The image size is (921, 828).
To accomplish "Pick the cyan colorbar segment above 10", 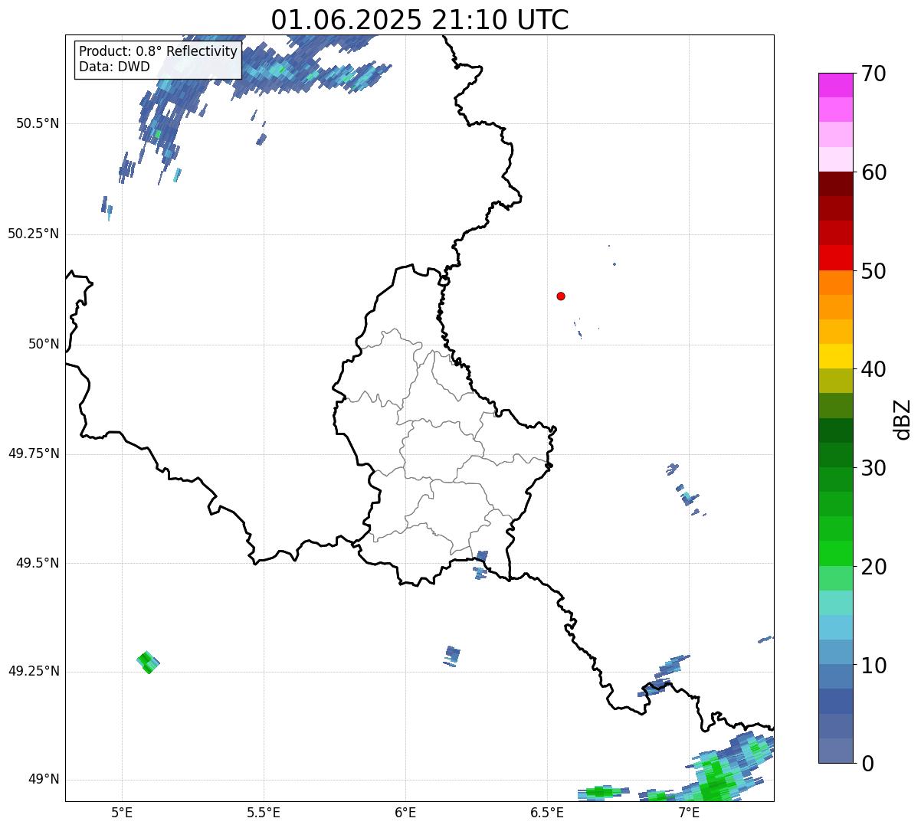I will [836, 627].
